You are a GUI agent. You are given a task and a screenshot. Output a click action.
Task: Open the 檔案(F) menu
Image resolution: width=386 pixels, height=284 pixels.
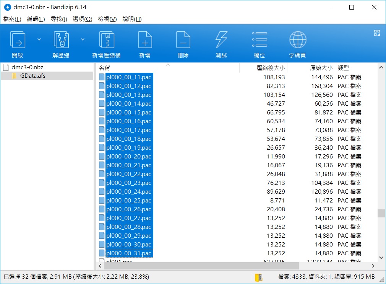(x=12, y=19)
